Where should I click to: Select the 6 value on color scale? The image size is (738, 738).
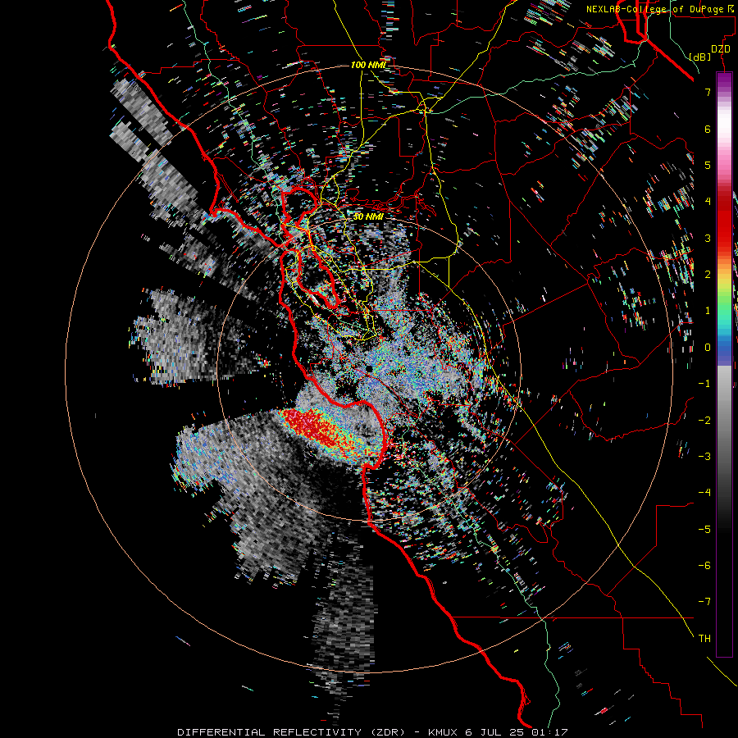click(x=708, y=129)
